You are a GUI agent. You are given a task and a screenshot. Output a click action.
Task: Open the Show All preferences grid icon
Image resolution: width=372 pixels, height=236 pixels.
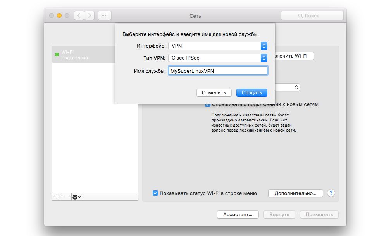104,15
